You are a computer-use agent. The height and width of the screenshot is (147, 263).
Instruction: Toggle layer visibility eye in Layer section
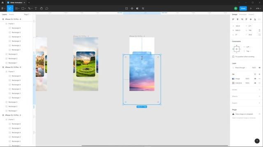[259, 68]
